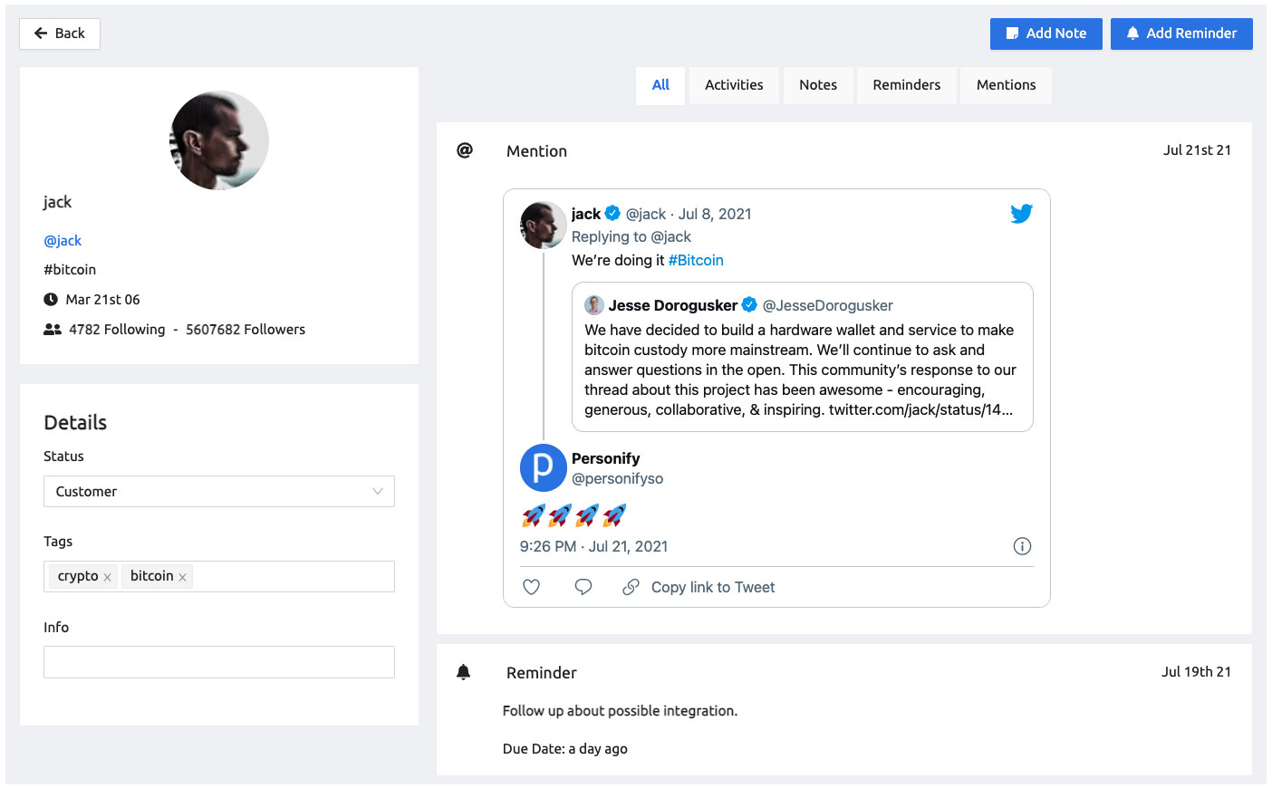This screenshot has width=1272, height=788.
Task: Click the 9:26 PM · Jul 21, 2021 timestamp
Action: [x=593, y=546]
